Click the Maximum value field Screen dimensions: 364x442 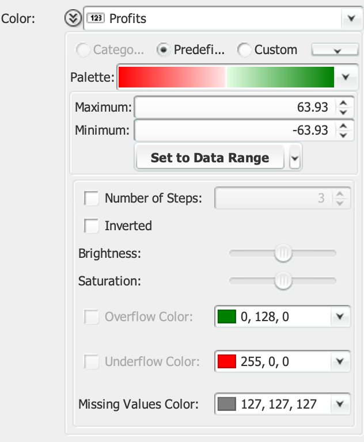click(x=234, y=107)
